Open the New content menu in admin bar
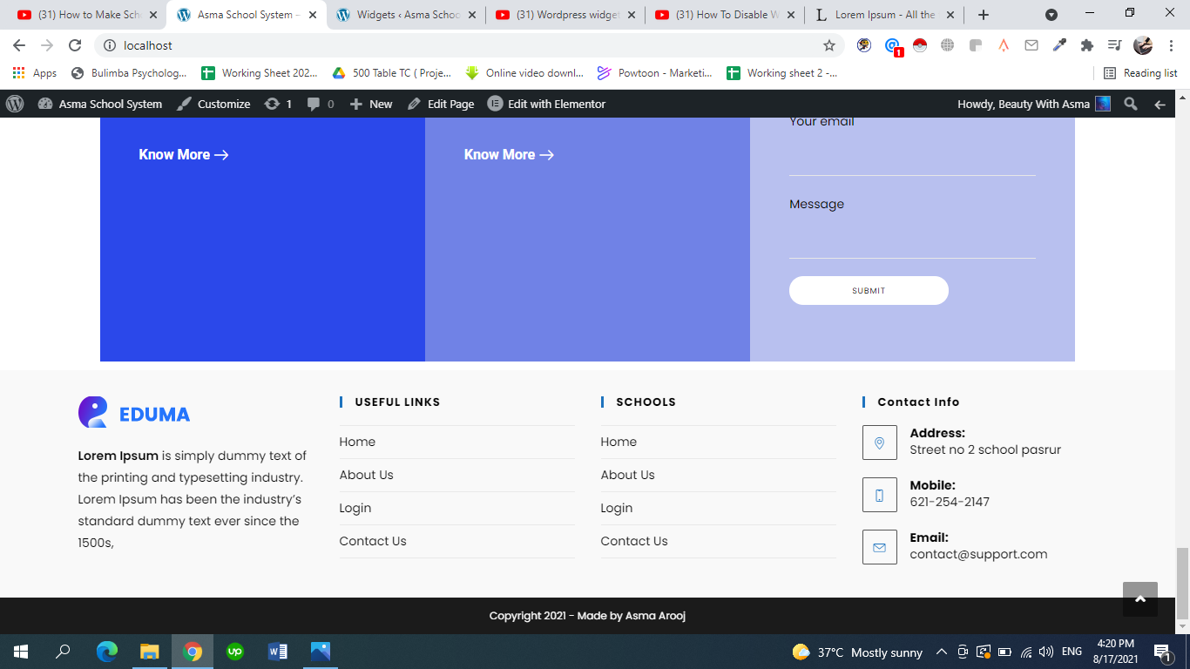Viewport: 1190px width, 669px height. pyautogui.click(x=371, y=104)
